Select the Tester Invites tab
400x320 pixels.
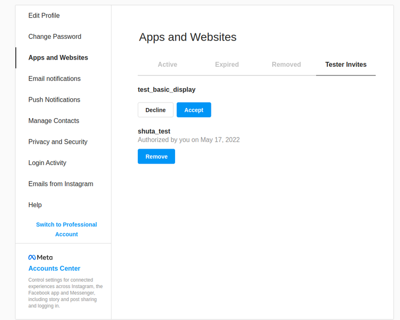click(346, 64)
